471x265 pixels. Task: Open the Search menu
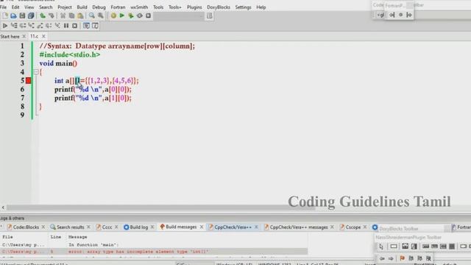[46, 7]
